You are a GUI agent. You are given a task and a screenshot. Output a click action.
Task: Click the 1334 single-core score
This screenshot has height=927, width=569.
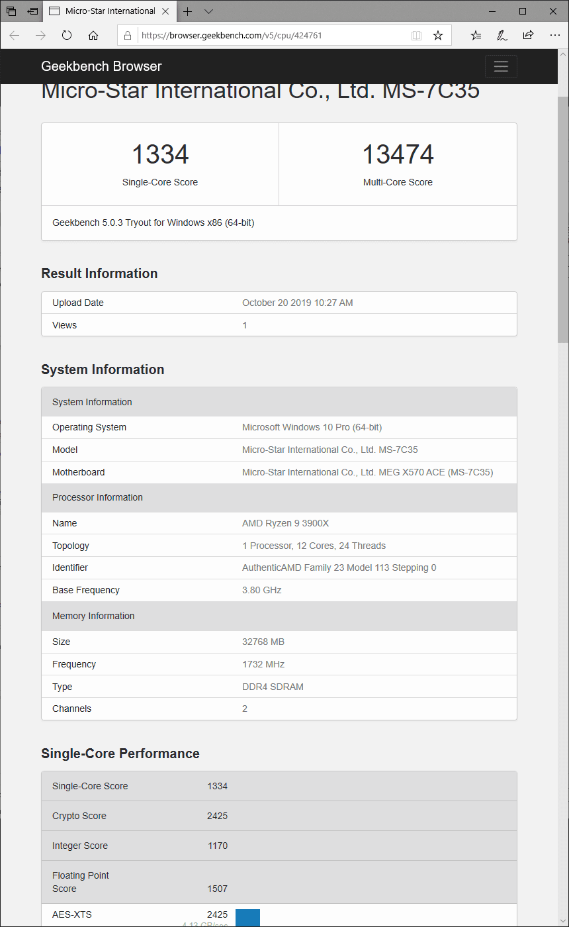tap(160, 154)
